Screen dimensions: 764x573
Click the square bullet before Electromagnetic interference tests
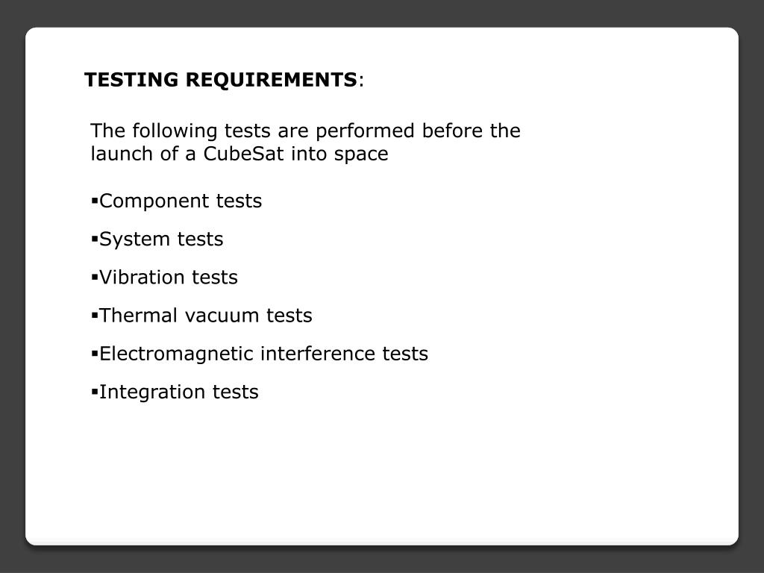(x=95, y=353)
